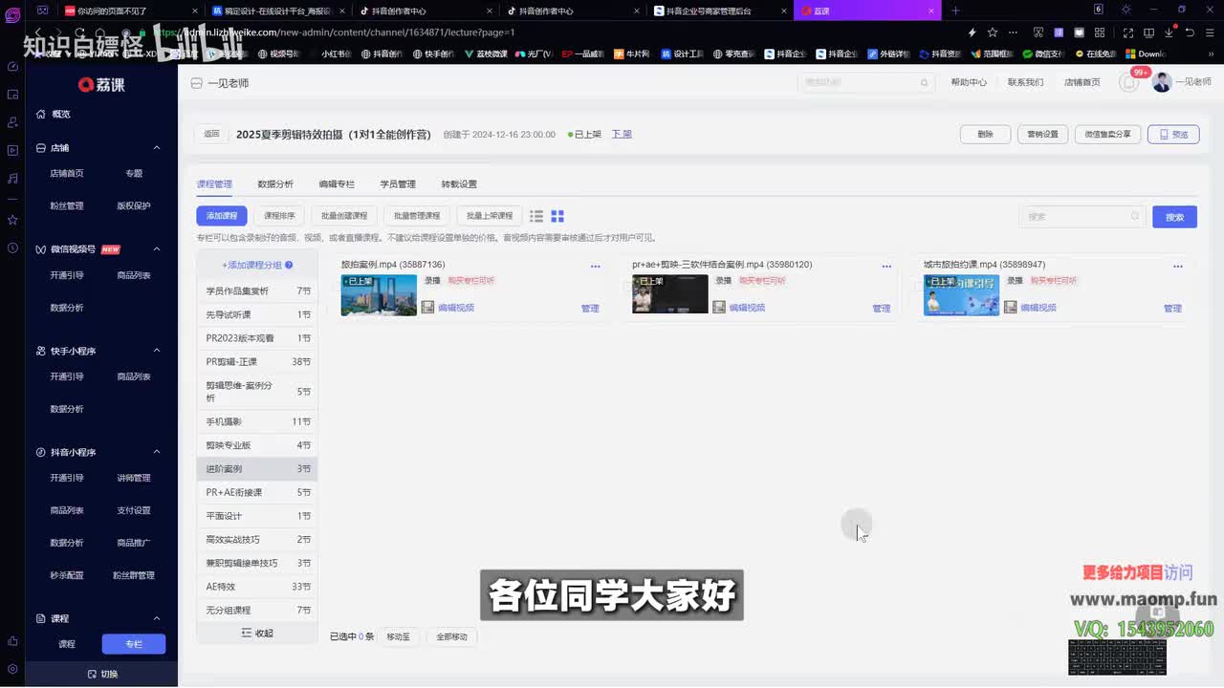This screenshot has height=688, width=1224.
Task: Click the thumbs-up icon in browser sidebar
Action: click(12, 641)
